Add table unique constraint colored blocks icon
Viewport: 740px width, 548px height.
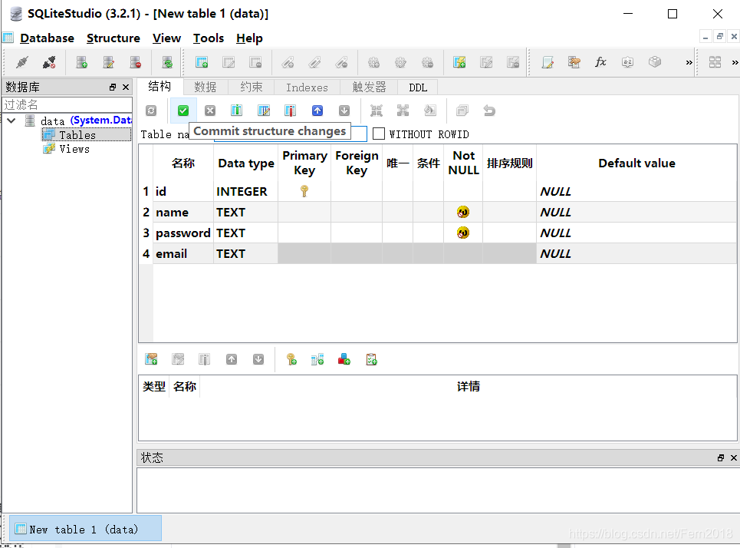344,359
